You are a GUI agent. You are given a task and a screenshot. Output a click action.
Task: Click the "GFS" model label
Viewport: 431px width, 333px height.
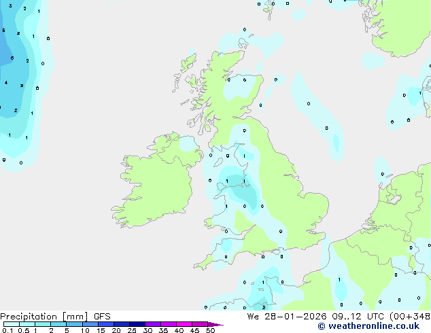click(x=102, y=317)
